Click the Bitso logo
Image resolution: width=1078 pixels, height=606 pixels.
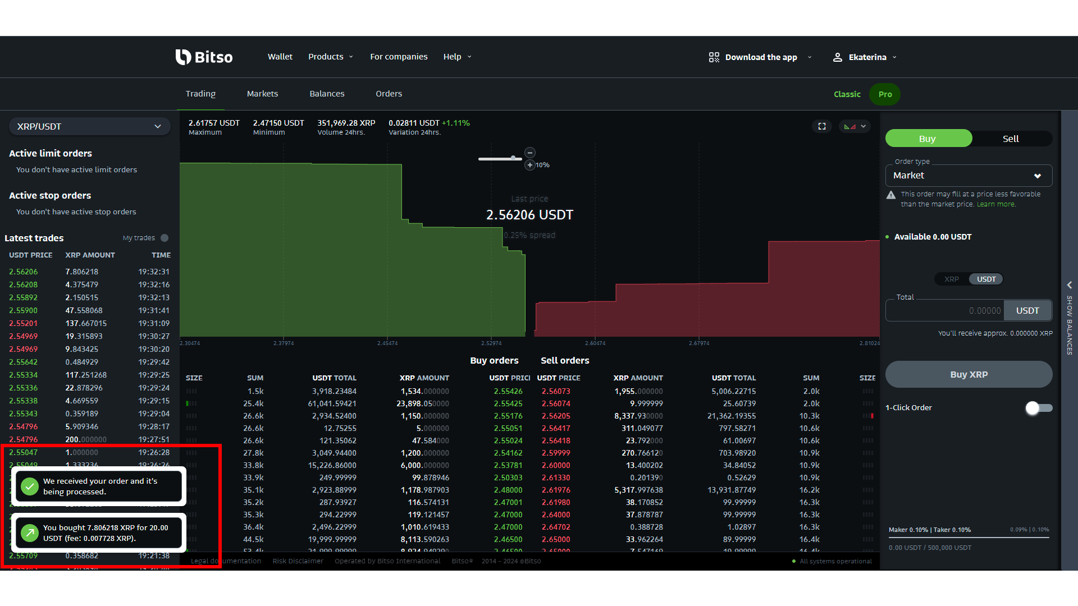[204, 57]
